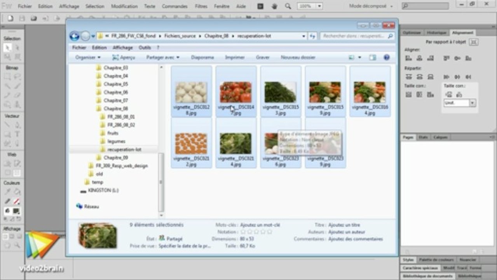Viewport: 497px width, 280px height.
Task: Open the fill color swatch in toolbox
Action: [17, 211]
